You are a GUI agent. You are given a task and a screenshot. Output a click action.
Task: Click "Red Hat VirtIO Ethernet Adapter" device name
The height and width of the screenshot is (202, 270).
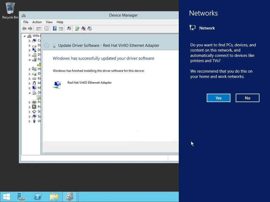tap(90, 83)
